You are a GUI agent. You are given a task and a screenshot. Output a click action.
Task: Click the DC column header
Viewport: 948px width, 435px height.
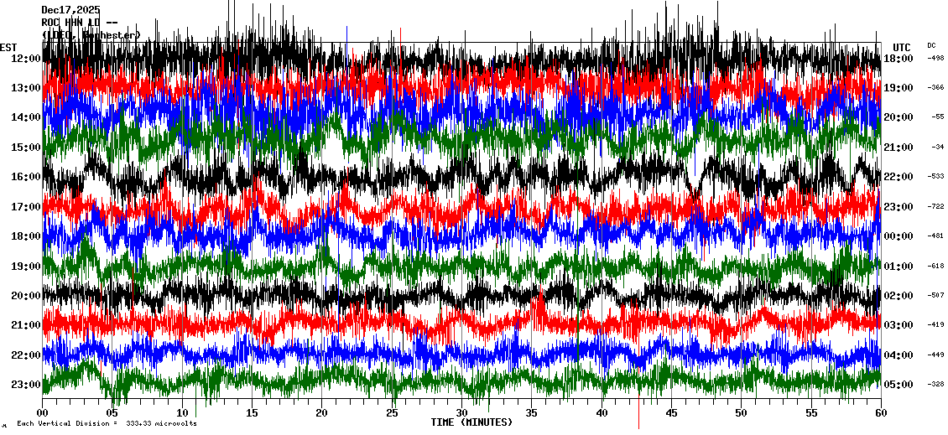(x=931, y=45)
